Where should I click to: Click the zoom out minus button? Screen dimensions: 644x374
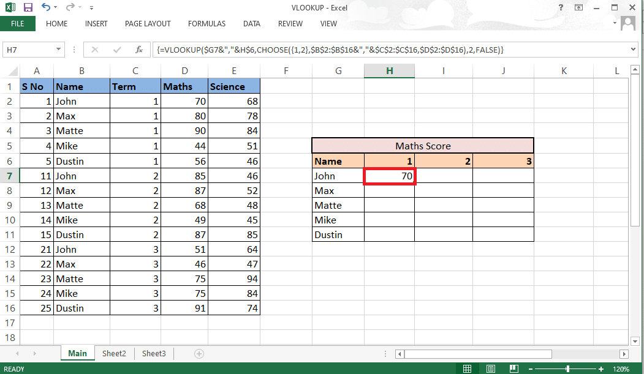pos(531,369)
